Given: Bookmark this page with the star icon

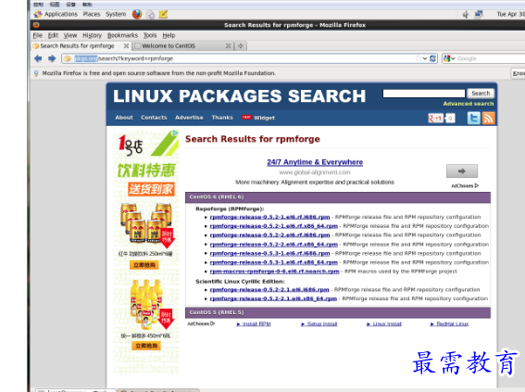Looking at the screenshot, I should point(419,58).
